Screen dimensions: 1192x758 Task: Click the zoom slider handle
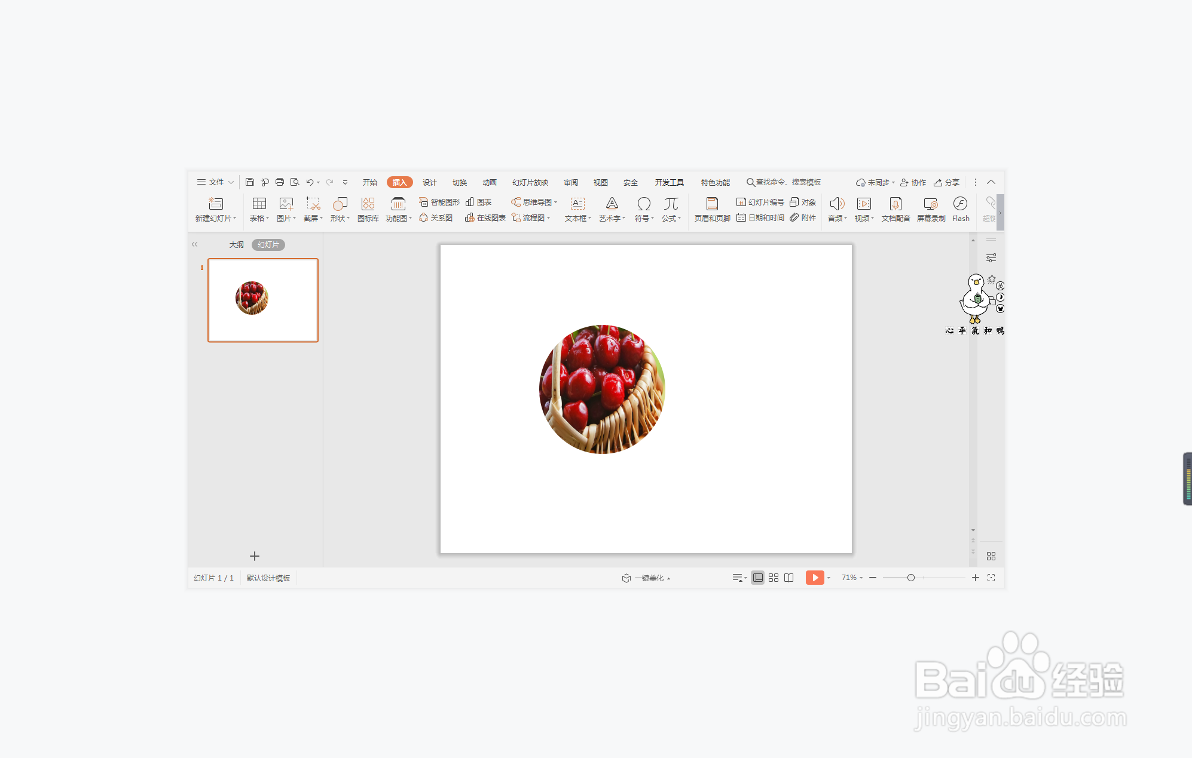point(910,578)
